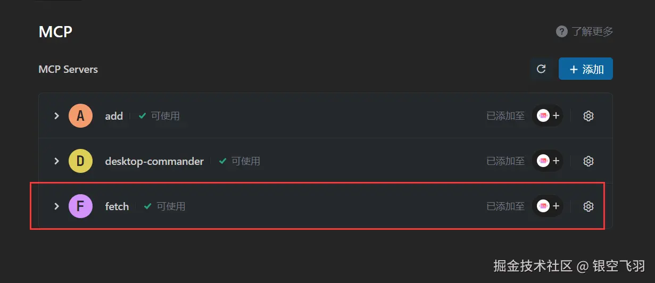Click the 可使用 status of add server
Image resolution: width=655 pixels, height=283 pixels.
[x=165, y=116]
